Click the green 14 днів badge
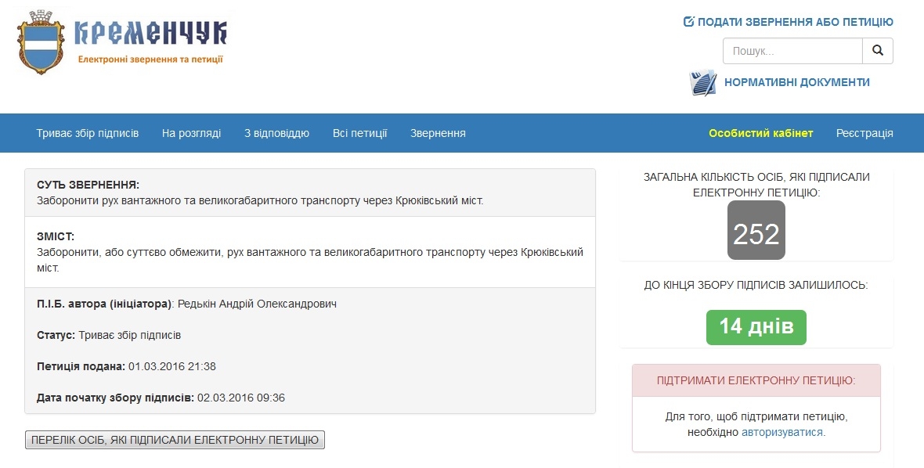 (x=756, y=326)
